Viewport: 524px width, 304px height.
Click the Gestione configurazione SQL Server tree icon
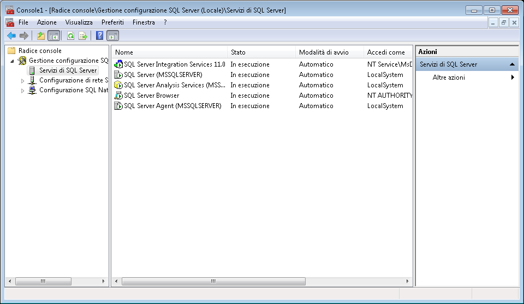[22, 61]
